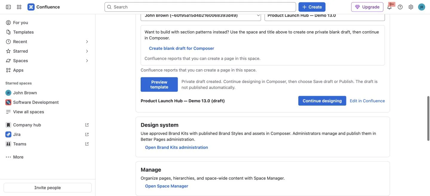The image size is (430, 196).
Task: Open Starred in the sidebar
Action: click(x=47, y=51)
